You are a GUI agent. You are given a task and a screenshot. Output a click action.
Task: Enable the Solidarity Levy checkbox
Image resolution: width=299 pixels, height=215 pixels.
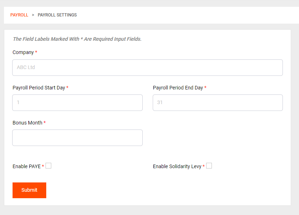[x=209, y=165]
